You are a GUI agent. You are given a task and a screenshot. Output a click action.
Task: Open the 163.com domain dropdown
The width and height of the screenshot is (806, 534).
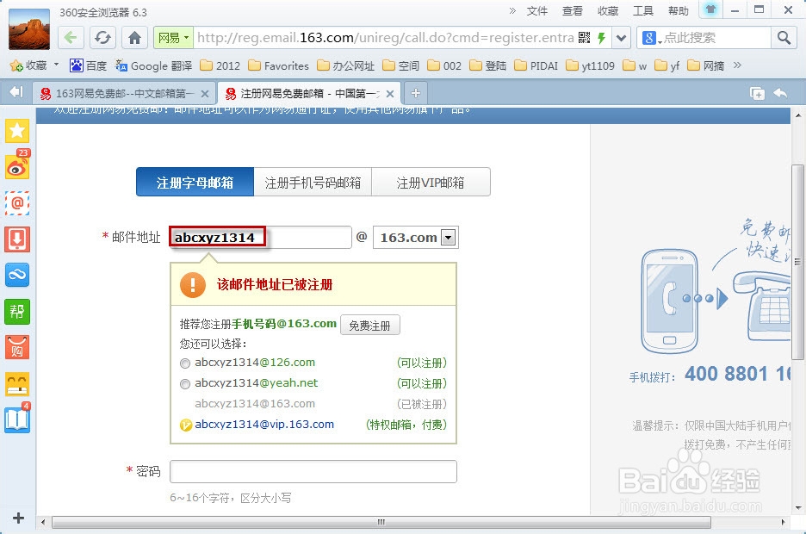(449, 238)
